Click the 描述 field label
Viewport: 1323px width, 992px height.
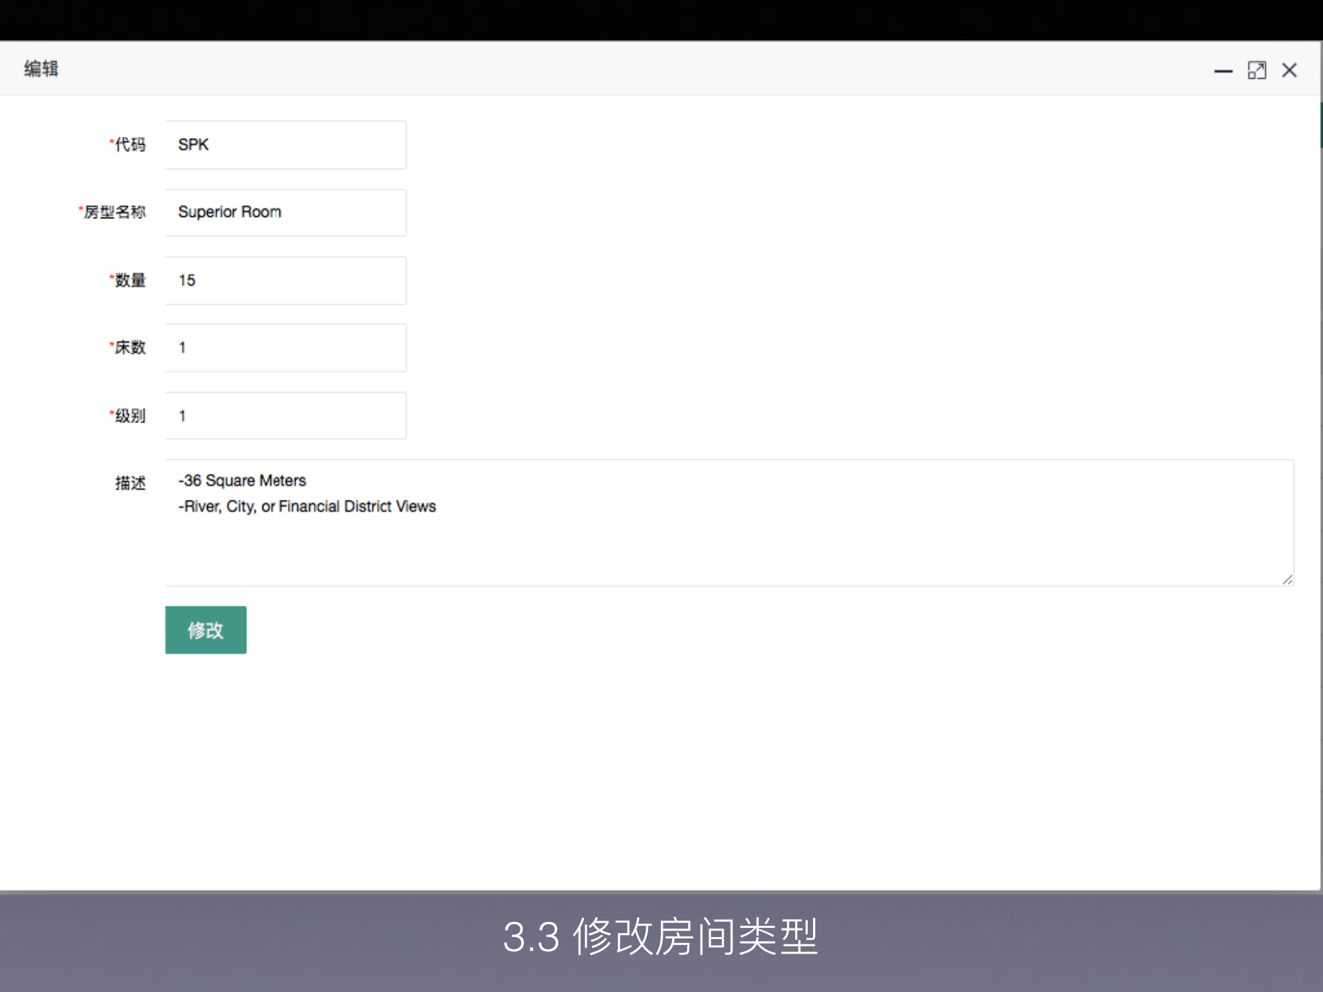[x=130, y=483]
